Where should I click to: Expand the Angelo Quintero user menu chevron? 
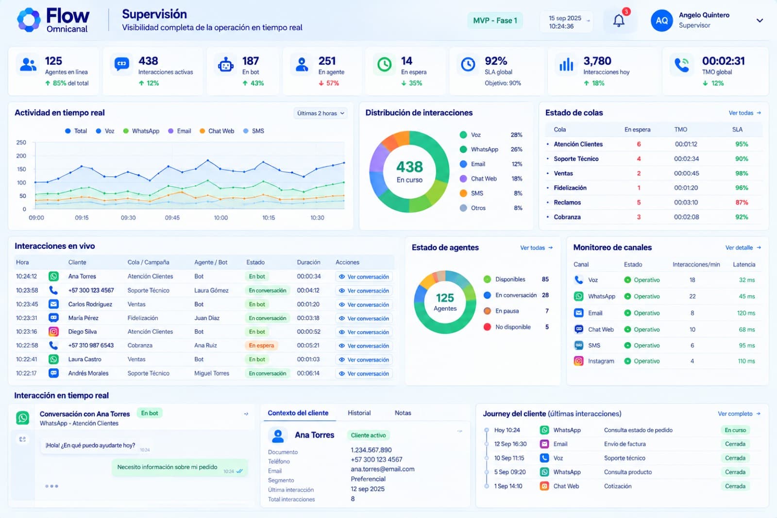tap(760, 20)
